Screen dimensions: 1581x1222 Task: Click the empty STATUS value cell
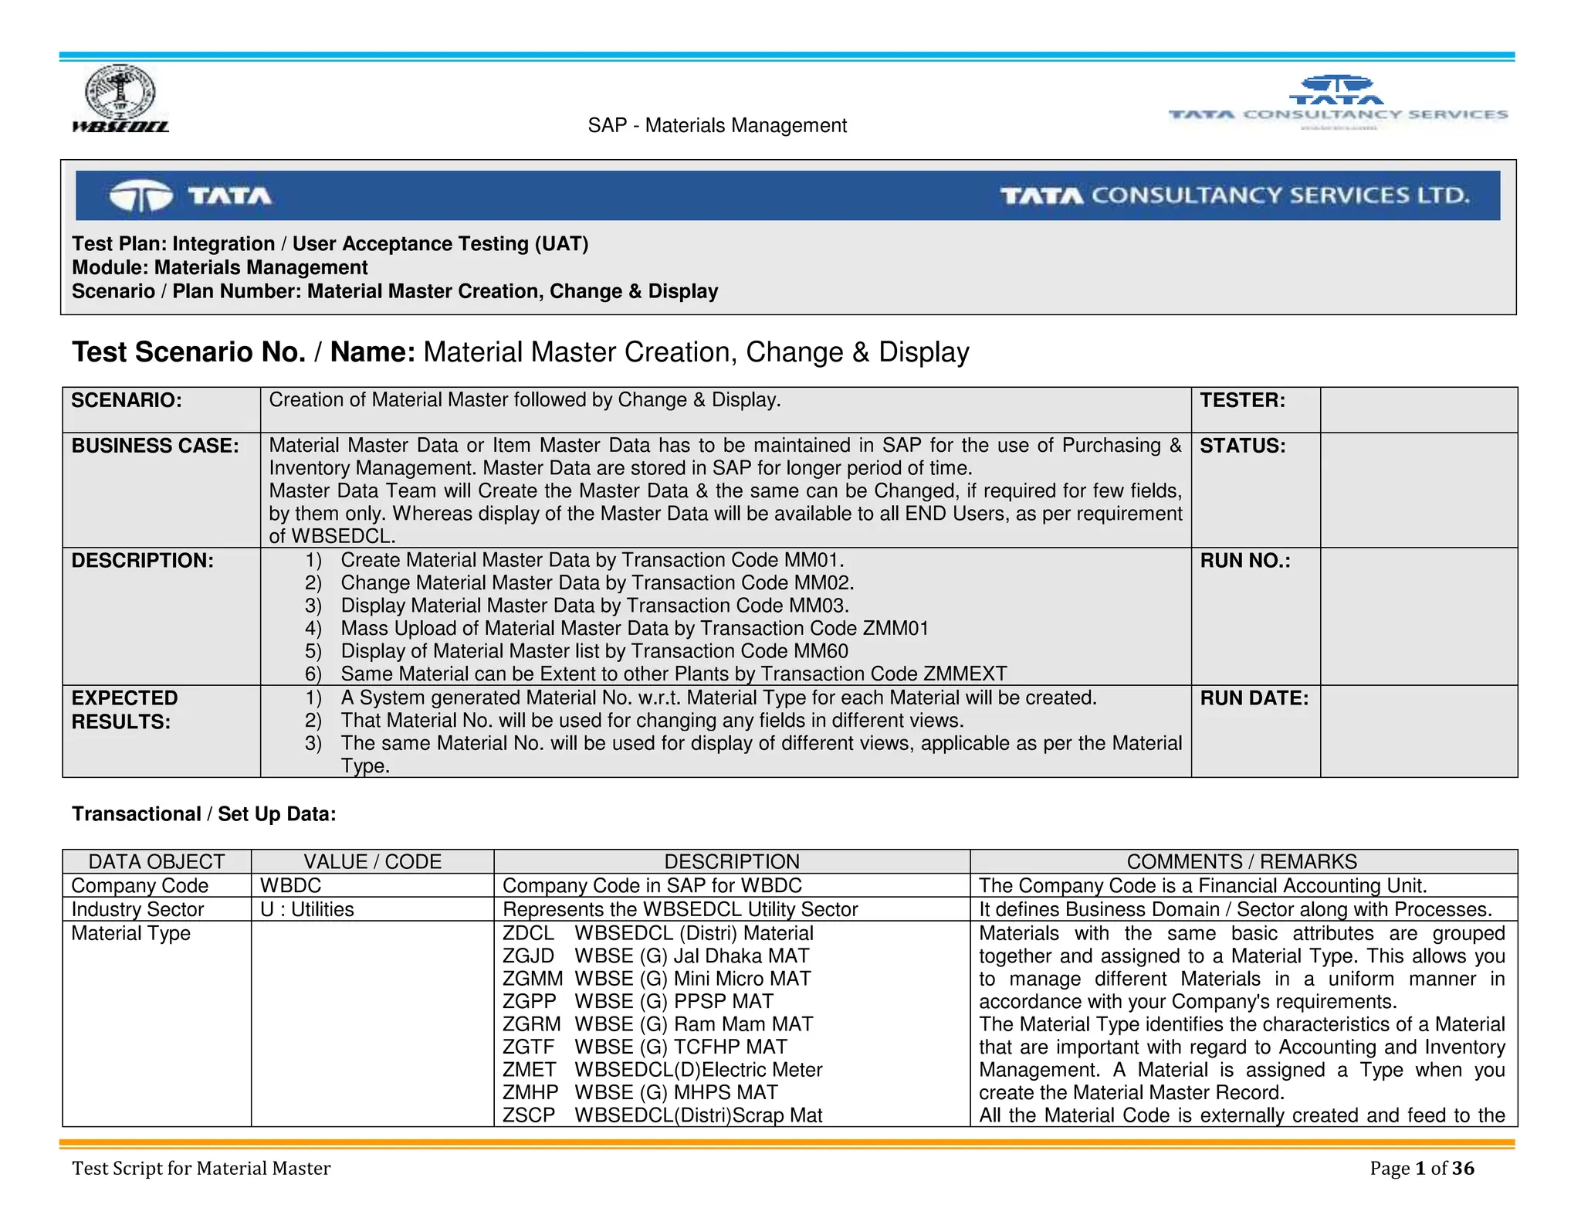1418,490
